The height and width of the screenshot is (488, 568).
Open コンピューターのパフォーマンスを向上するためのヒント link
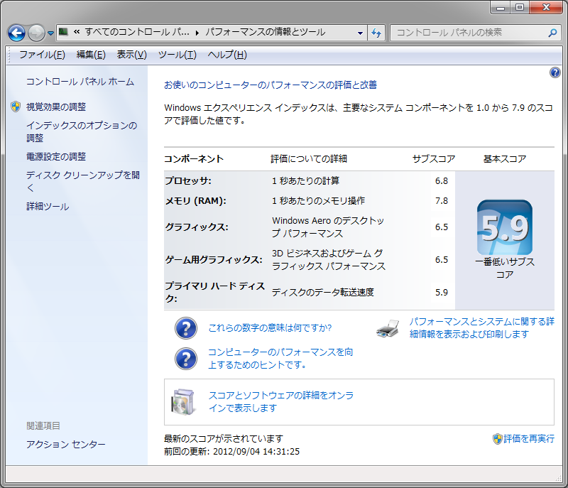(280, 358)
